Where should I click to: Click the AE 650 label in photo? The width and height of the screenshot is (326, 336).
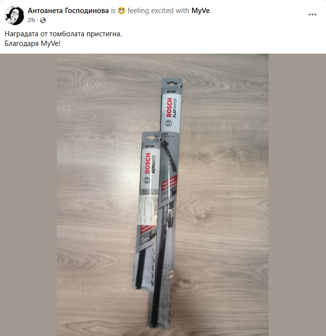tap(171, 92)
